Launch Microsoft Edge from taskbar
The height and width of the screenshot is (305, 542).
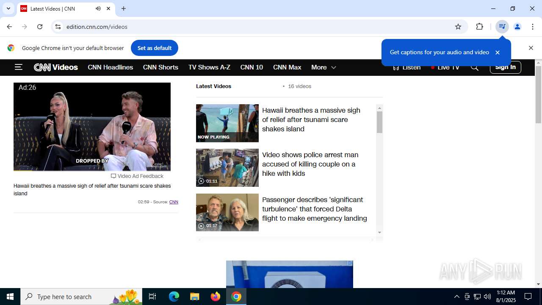pyautogui.click(x=174, y=297)
